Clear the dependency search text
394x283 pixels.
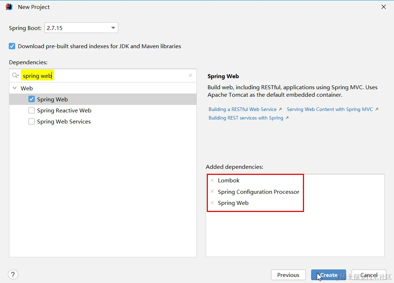tap(190, 75)
